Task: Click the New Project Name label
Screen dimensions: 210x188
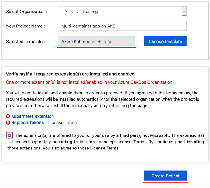Action: pos(26,26)
